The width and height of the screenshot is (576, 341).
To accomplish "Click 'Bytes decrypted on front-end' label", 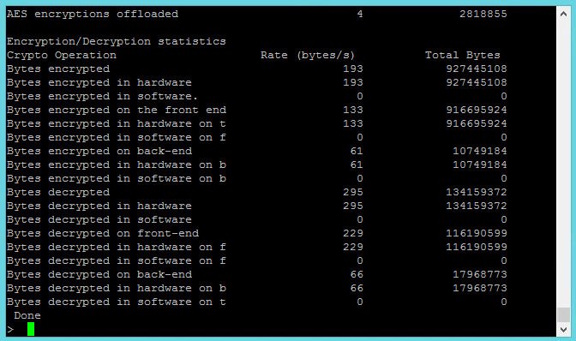I will coord(103,233).
